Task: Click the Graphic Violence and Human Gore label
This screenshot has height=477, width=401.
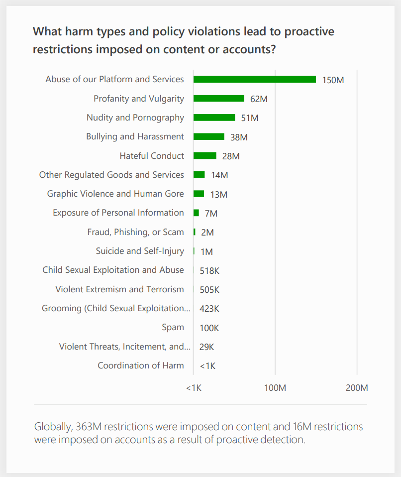Action: (115, 194)
